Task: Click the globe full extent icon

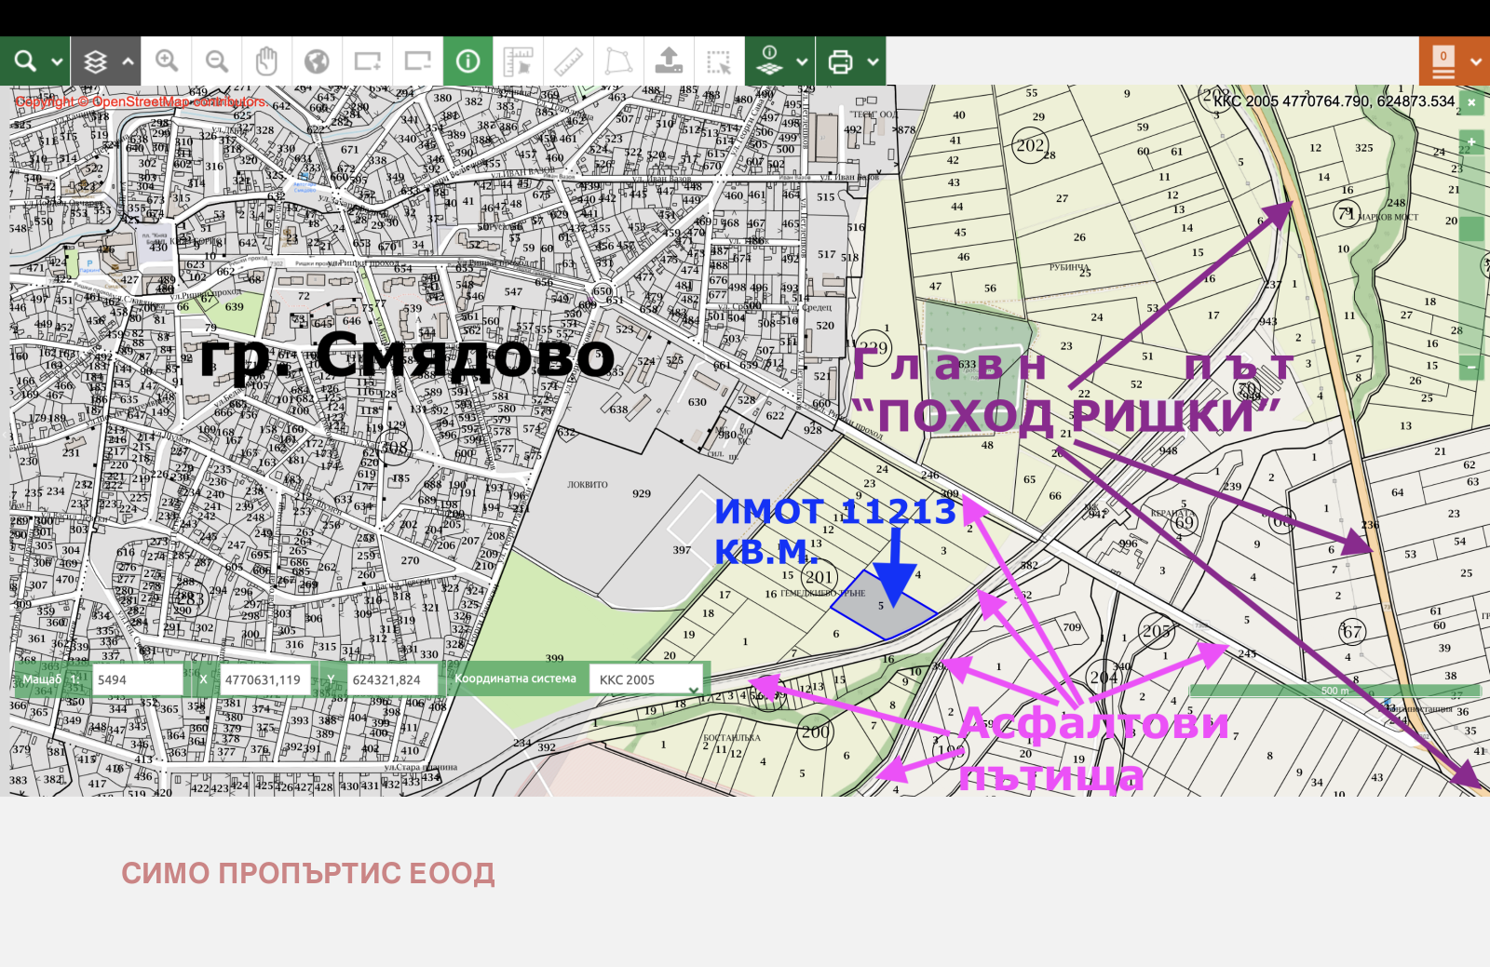Action: pyautogui.click(x=317, y=61)
